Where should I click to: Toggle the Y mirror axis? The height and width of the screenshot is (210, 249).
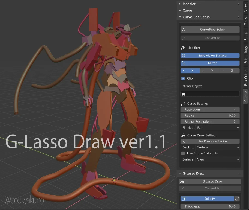click(210, 71)
